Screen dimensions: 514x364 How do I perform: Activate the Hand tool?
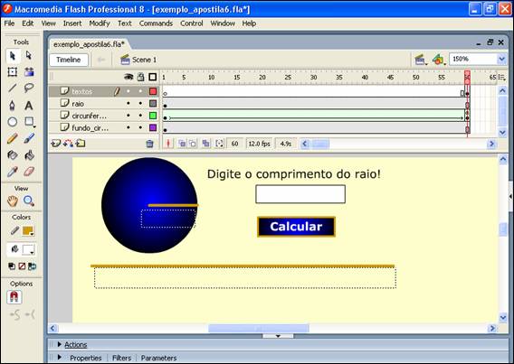[x=13, y=201]
